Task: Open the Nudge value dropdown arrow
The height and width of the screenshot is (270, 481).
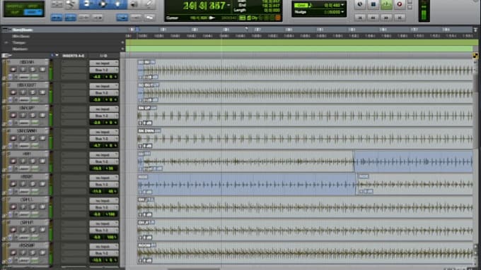Action: [342, 12]
